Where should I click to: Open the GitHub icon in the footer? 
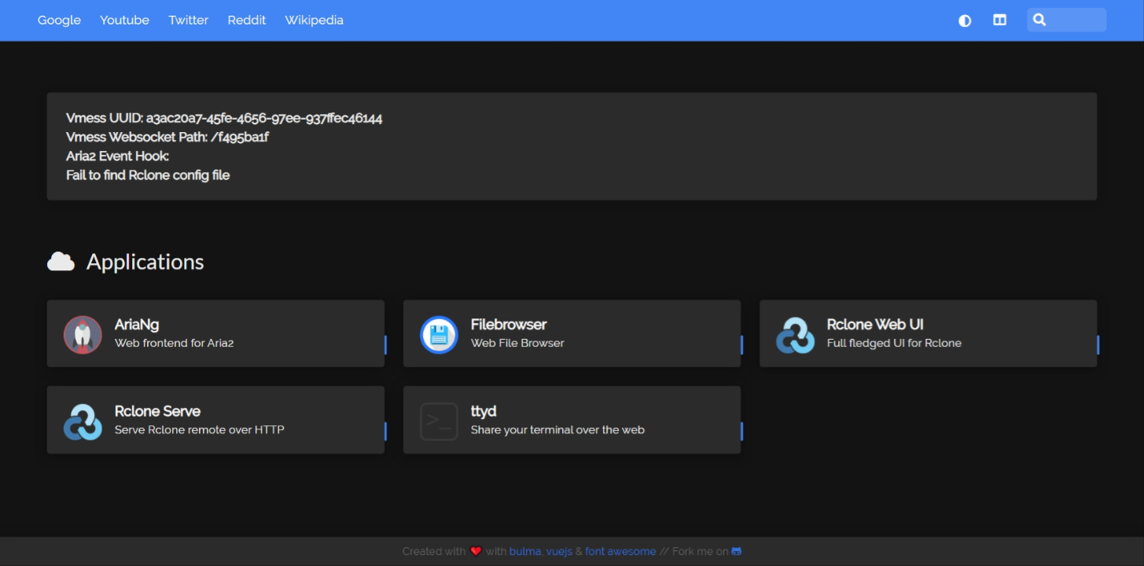[735, 551]
